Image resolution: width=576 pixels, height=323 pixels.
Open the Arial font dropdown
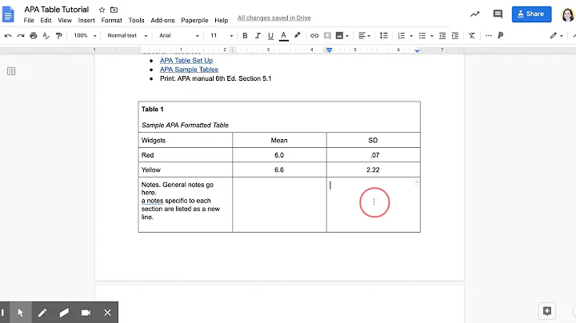[x=179, y=36]
